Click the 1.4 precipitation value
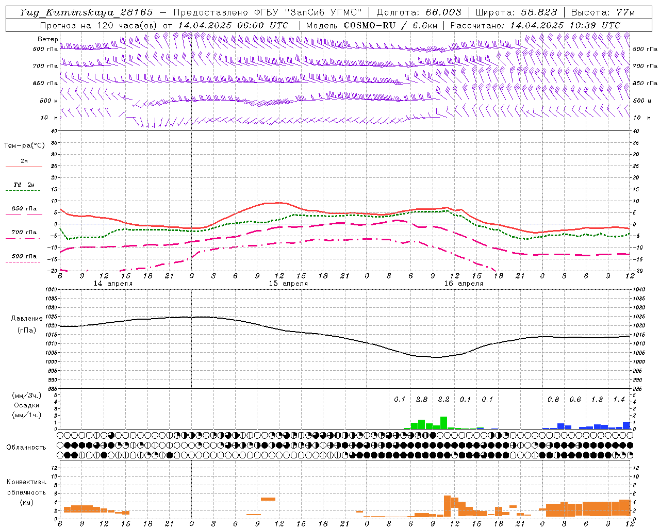This screenshot has height=528, width=660. pos(619,399)
